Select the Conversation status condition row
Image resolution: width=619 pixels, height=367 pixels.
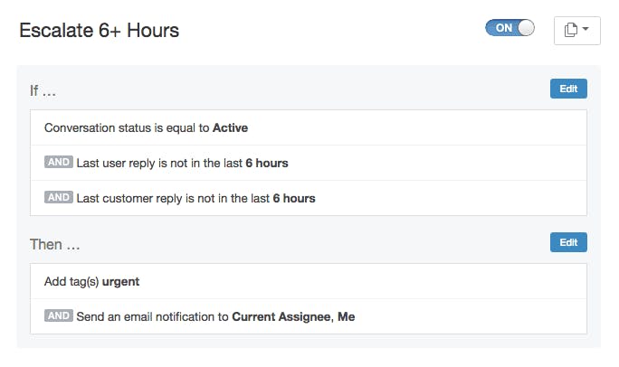tap(308, 128)
